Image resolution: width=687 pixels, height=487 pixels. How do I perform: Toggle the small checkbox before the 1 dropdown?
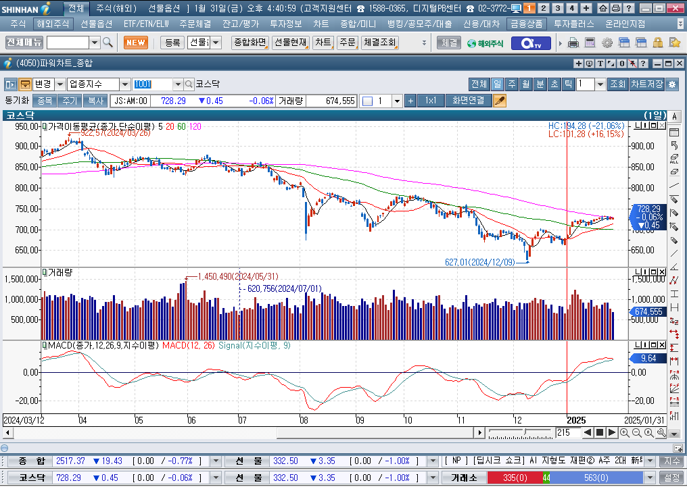368,101
